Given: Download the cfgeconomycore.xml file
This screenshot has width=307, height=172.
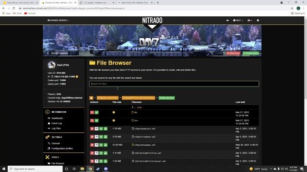Looking at the screenshot, I should (106, 129).
